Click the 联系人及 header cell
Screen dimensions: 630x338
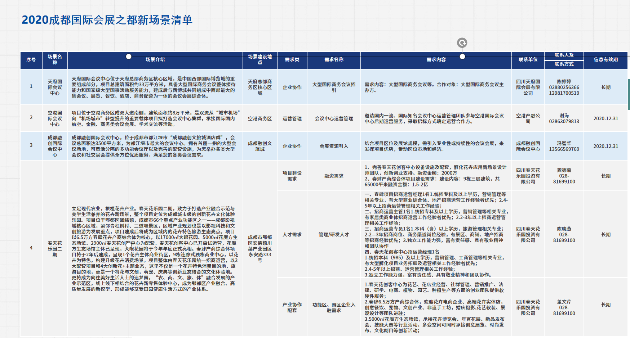point(564,55)
